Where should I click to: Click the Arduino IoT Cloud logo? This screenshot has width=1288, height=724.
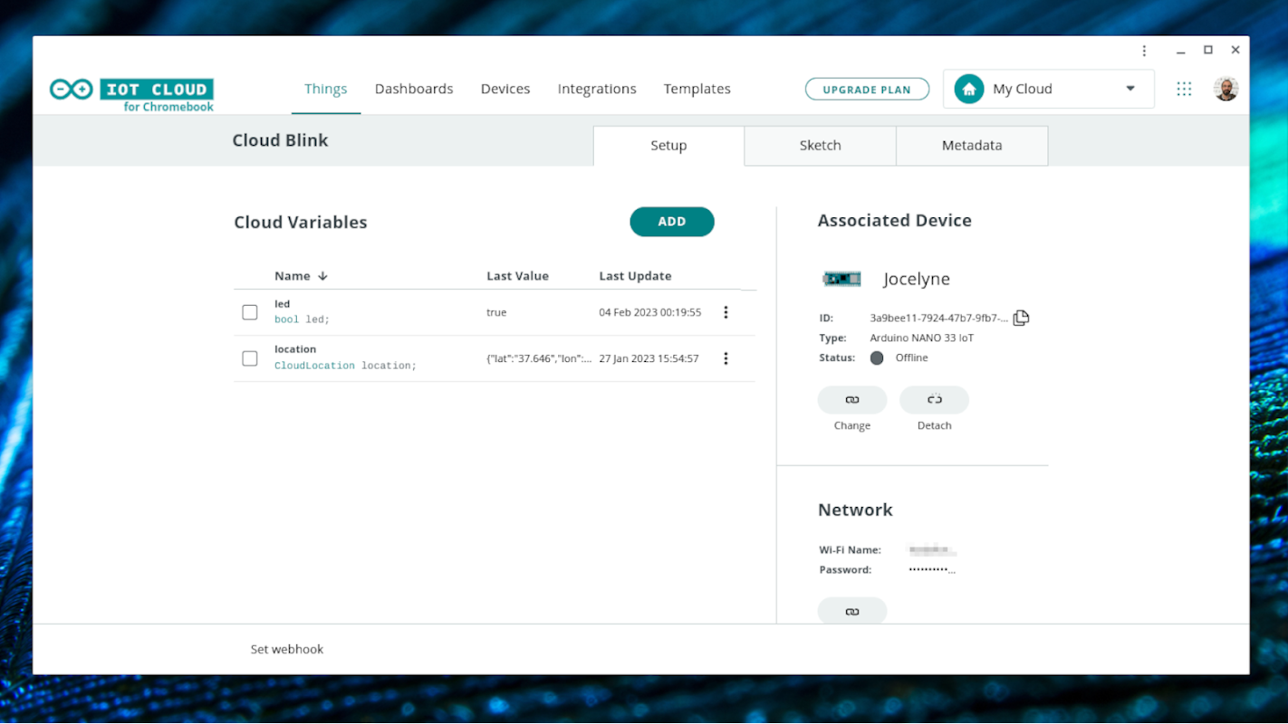pos(131,94)
